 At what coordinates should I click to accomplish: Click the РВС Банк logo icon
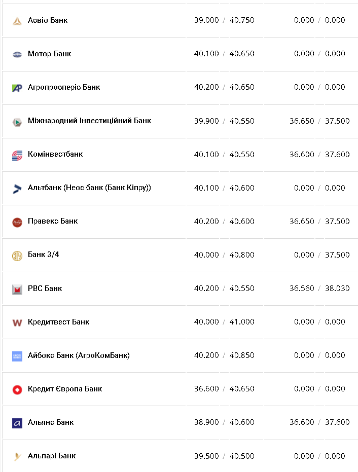[17, 289]
